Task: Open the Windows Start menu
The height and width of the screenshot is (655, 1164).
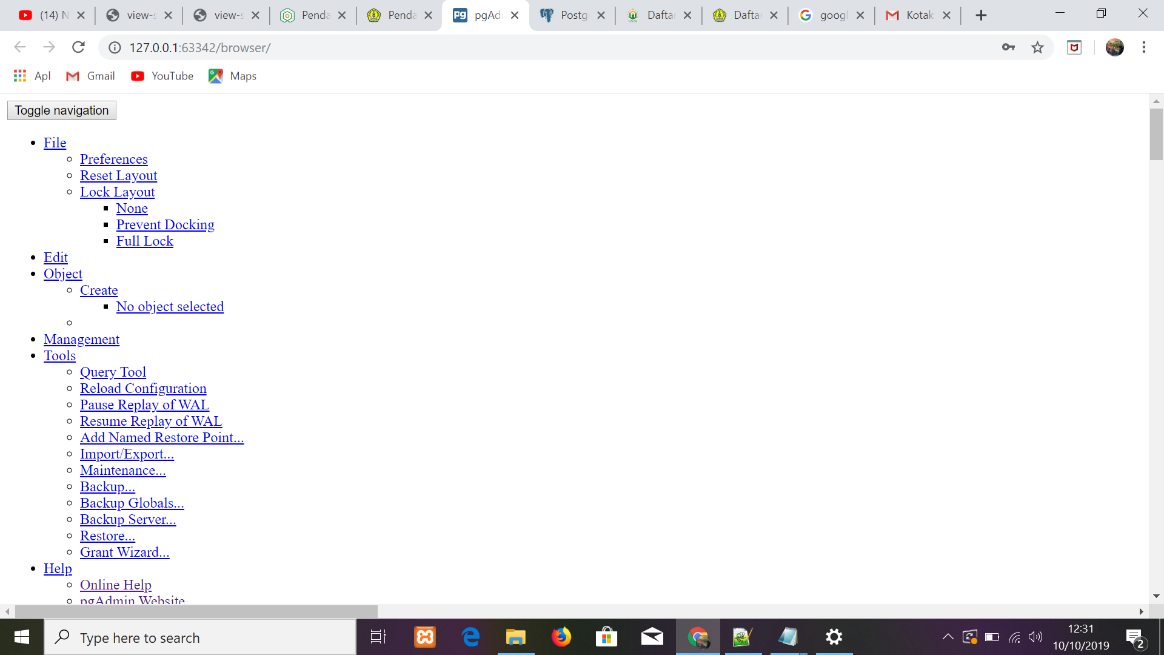Action: 22,637
